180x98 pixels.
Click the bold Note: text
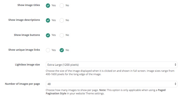click(103, 90)
